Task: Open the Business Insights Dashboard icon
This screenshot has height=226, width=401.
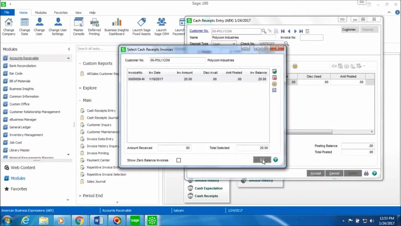Action: pyautogui.click(x=117, y=27)
